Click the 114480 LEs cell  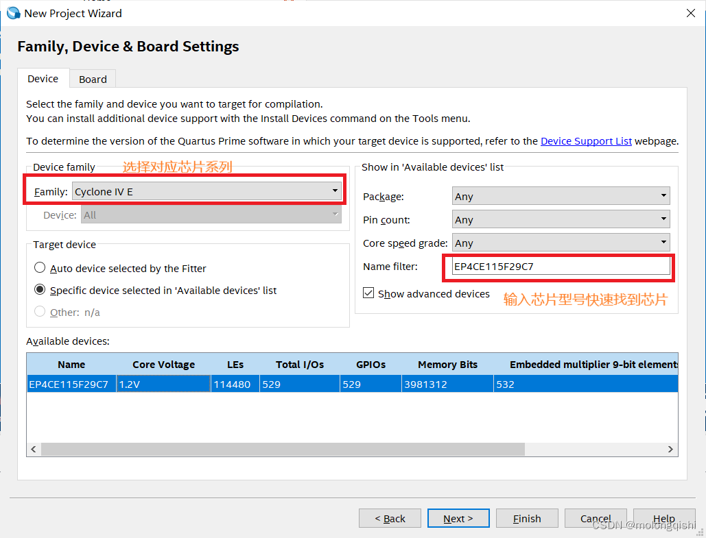point(235,384)
